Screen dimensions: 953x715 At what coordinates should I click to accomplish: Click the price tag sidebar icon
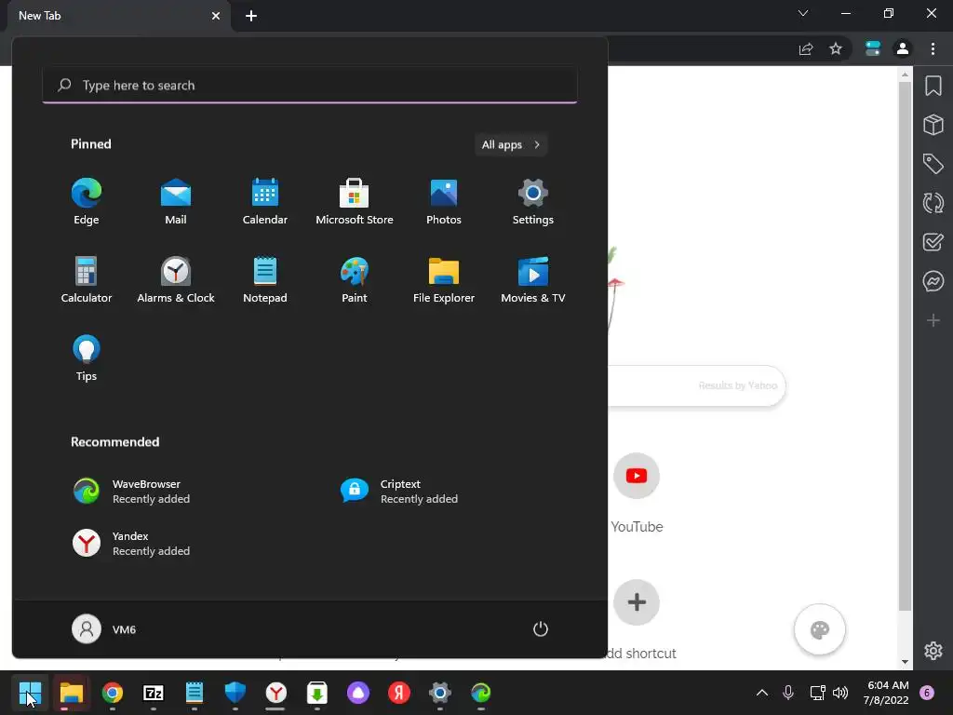click(x=933, y=164)
